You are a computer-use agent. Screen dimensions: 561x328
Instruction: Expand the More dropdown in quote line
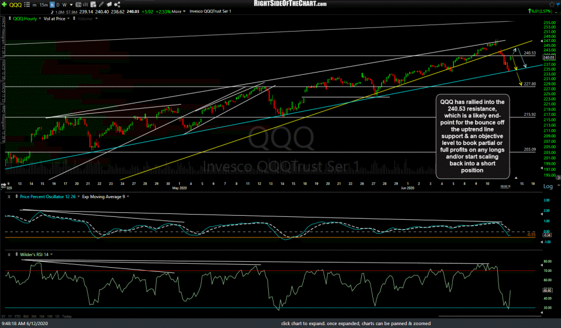179,12
